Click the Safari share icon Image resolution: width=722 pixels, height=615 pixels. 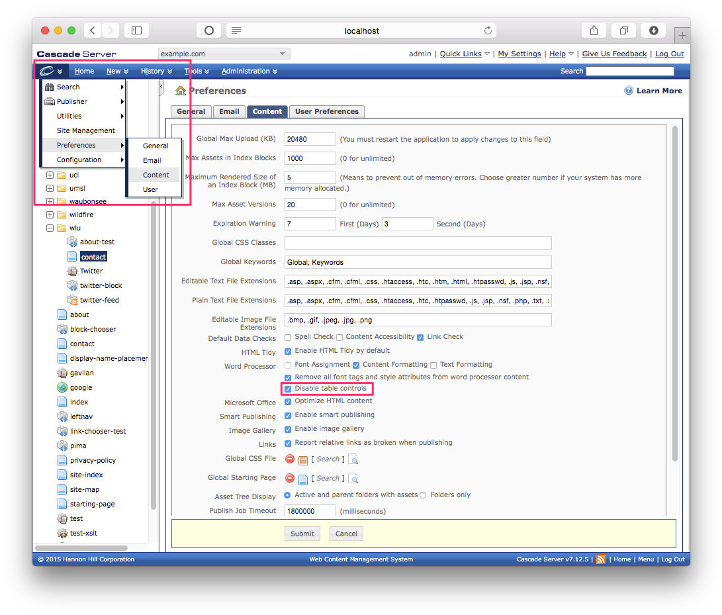pos(594,30)
